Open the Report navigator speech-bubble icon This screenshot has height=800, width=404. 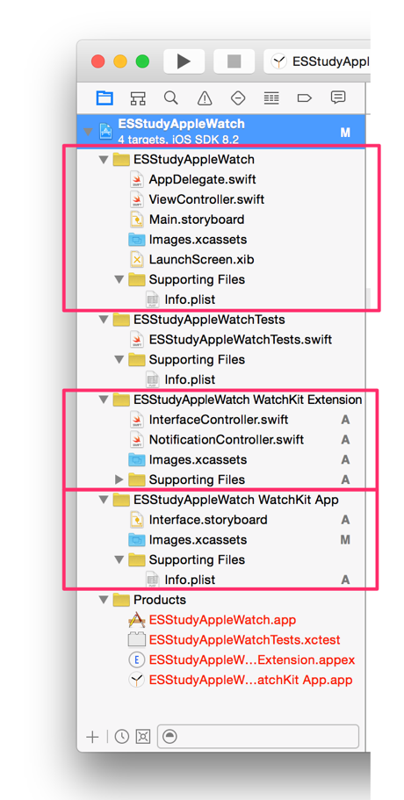coord(337,97)
